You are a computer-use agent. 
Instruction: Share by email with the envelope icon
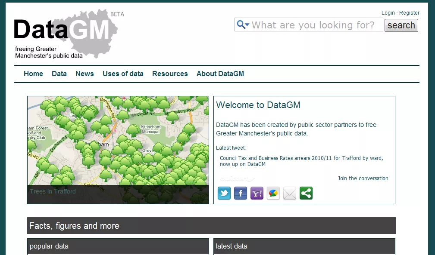point(290,193)
